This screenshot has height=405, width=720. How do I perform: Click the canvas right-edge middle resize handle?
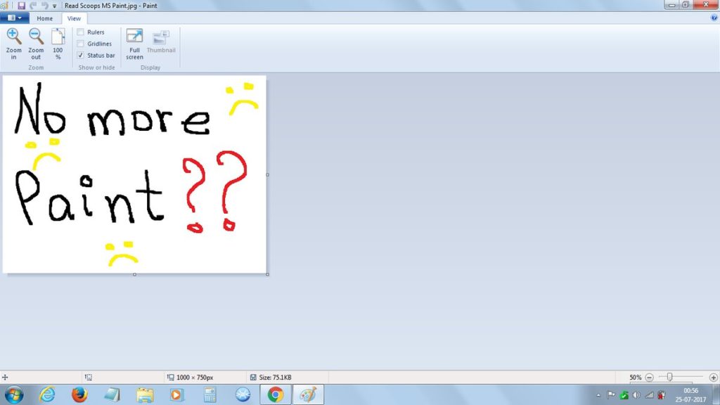pyautogui.click(x=267, y=174)
